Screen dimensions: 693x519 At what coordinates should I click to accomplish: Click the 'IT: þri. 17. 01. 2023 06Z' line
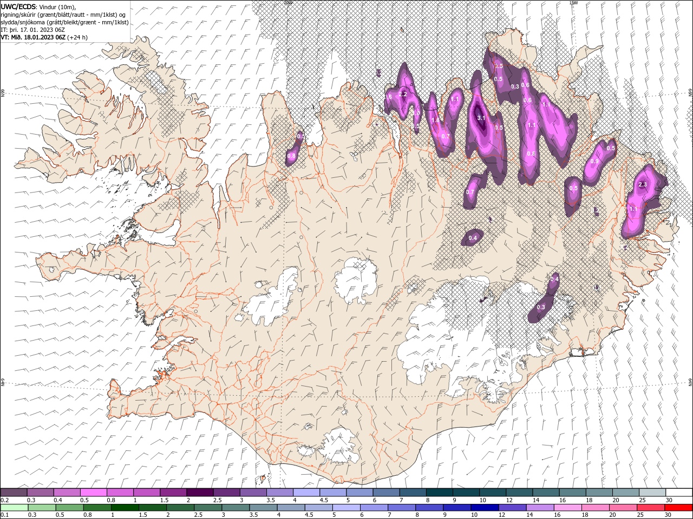(32, 30)
